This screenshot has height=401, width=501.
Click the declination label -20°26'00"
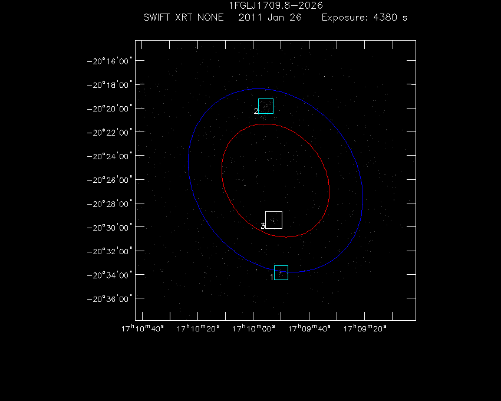(x=110, y=180)
